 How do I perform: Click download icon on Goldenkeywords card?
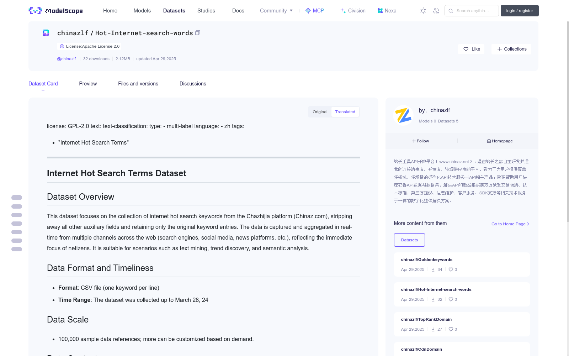[x=433, y=269]
